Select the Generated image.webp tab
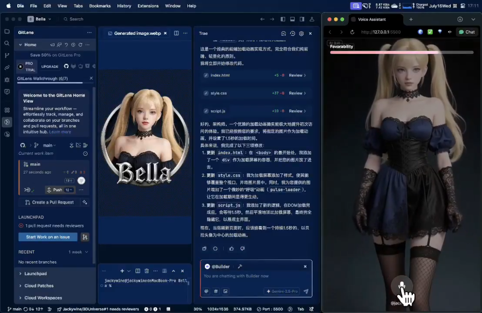 pos(137,33)
